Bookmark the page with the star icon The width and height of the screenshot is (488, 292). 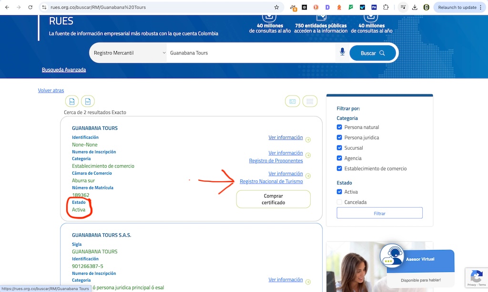click(x=276, y=7)
